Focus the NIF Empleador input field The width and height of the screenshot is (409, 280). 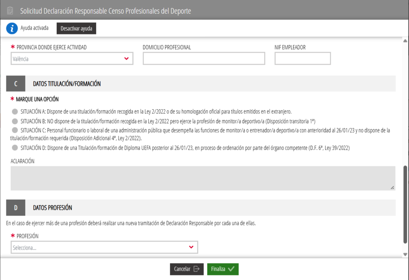[x=302, y=59]
